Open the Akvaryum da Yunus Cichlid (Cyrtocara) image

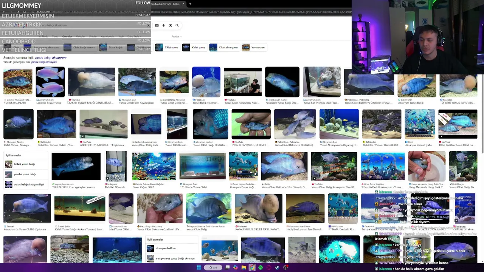(x=27, y=209)
